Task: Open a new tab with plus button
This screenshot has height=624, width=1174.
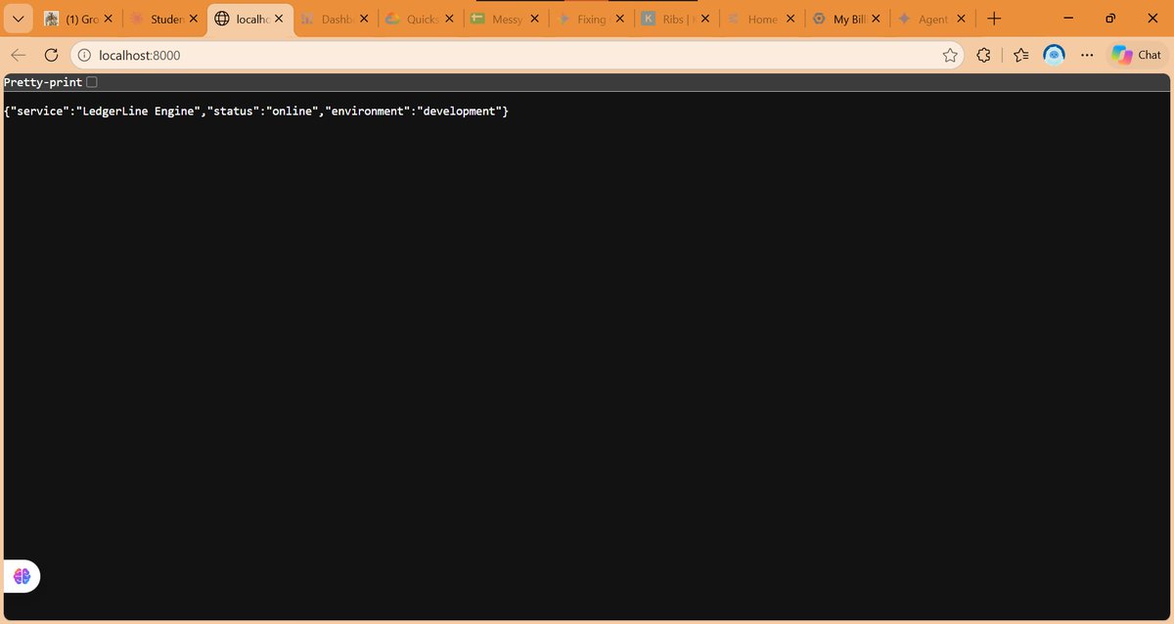Action: (994, 19)
